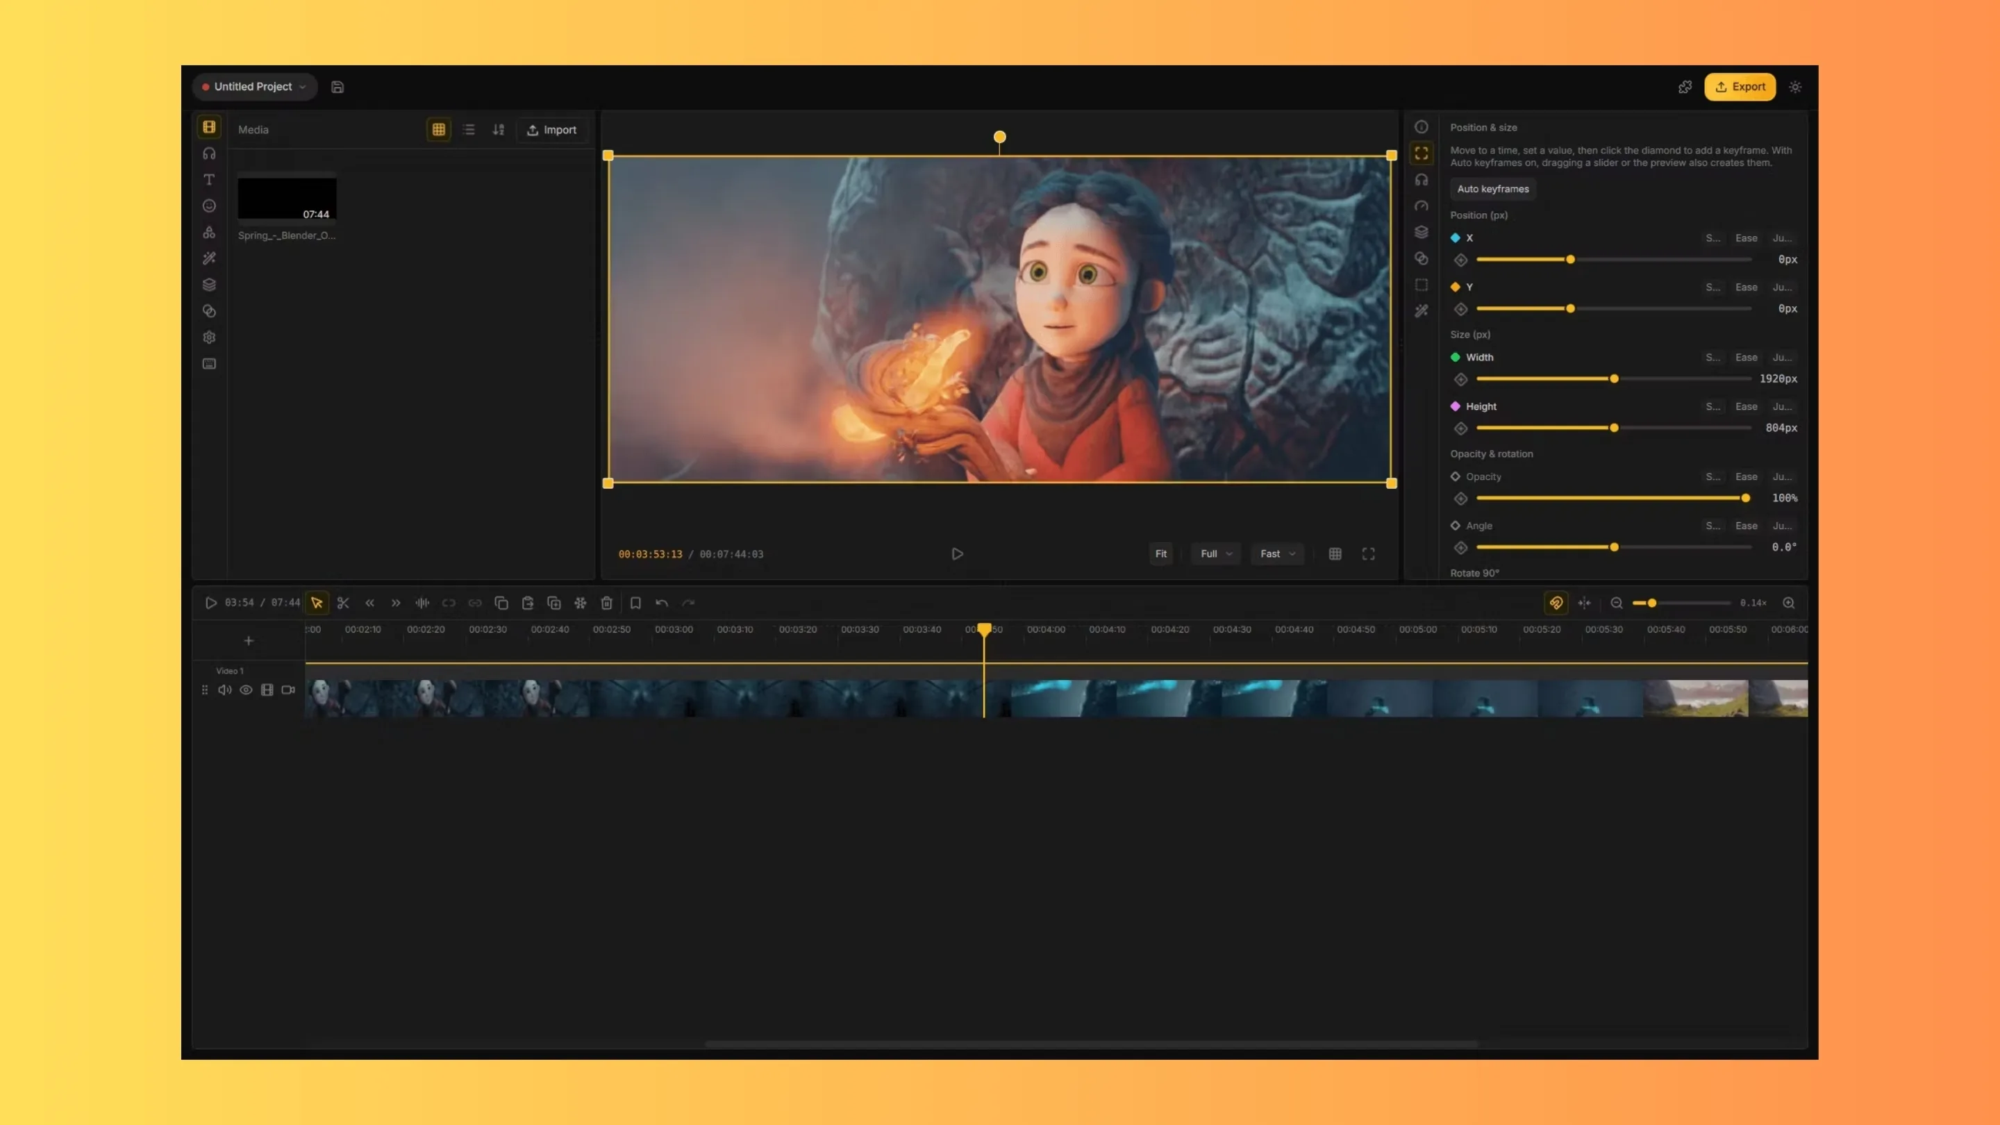Click the timeline zoom in magnifier
The width and height of the screenshot is (2000, 1125).
pyautogui.click(x=1789, y=603)
